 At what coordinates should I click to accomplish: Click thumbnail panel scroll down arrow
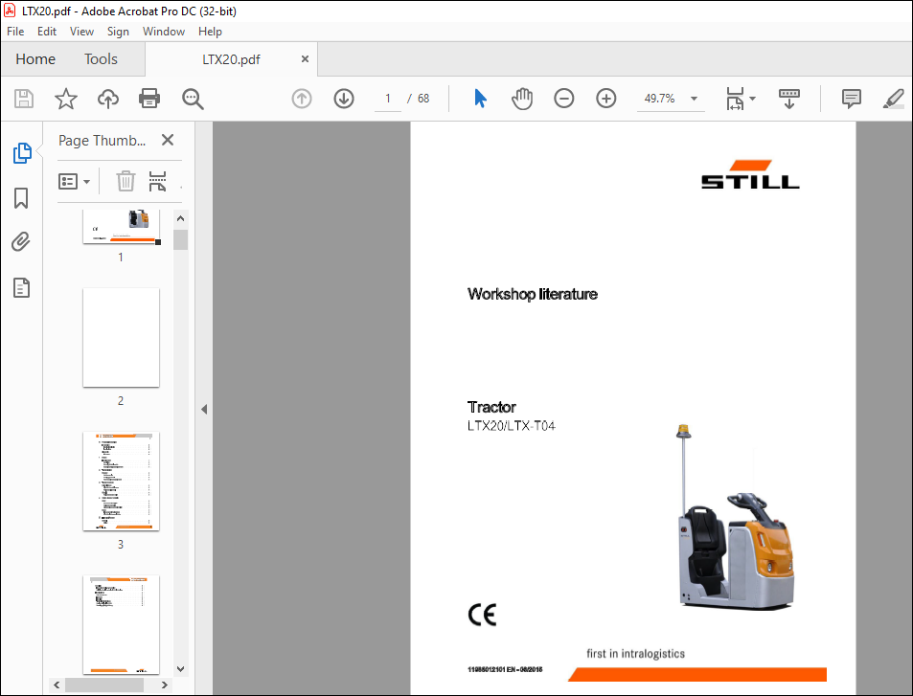180,668
